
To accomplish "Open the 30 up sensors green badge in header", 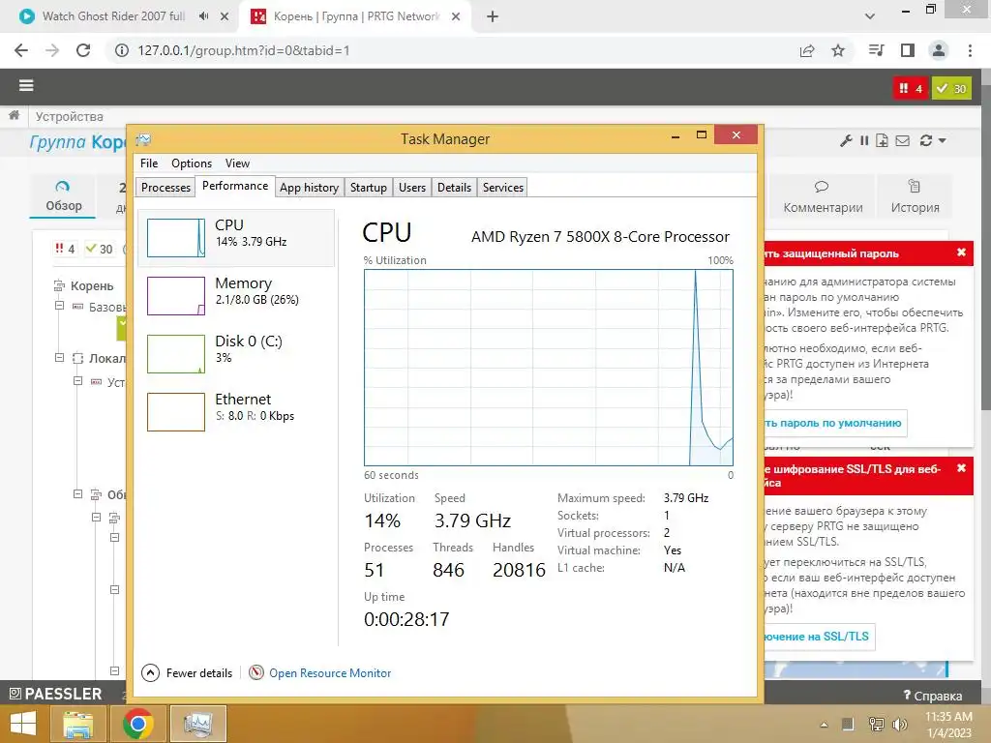I will click(951, 88).
